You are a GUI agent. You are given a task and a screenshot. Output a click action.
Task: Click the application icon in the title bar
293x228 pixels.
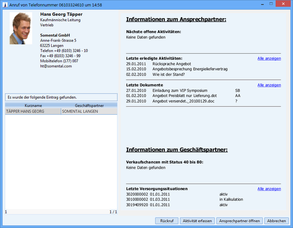4,4
